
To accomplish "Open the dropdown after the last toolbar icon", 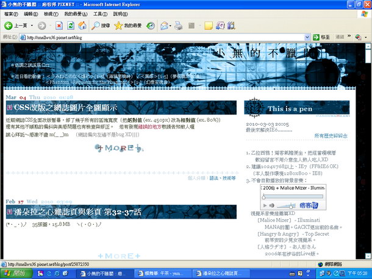I will (x=365, y=37).
